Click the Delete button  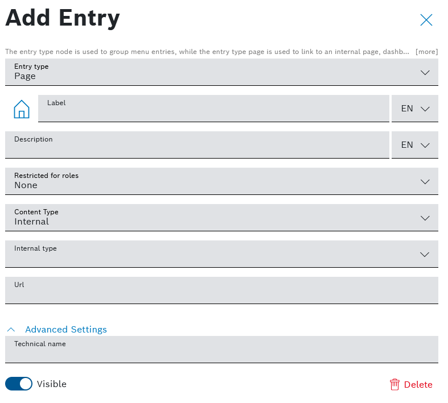click(x=411, y=385)
